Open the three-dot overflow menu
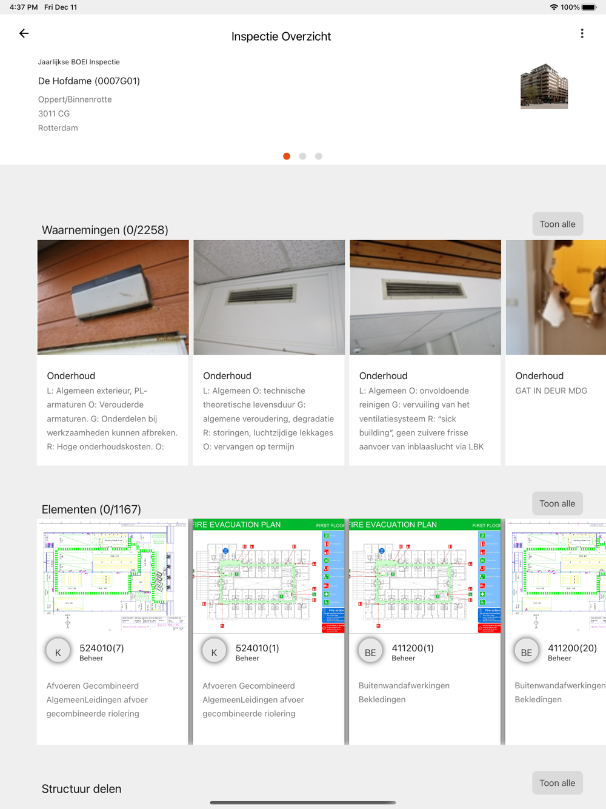Screen dimensions: 606x809 [x=582, y=33]
